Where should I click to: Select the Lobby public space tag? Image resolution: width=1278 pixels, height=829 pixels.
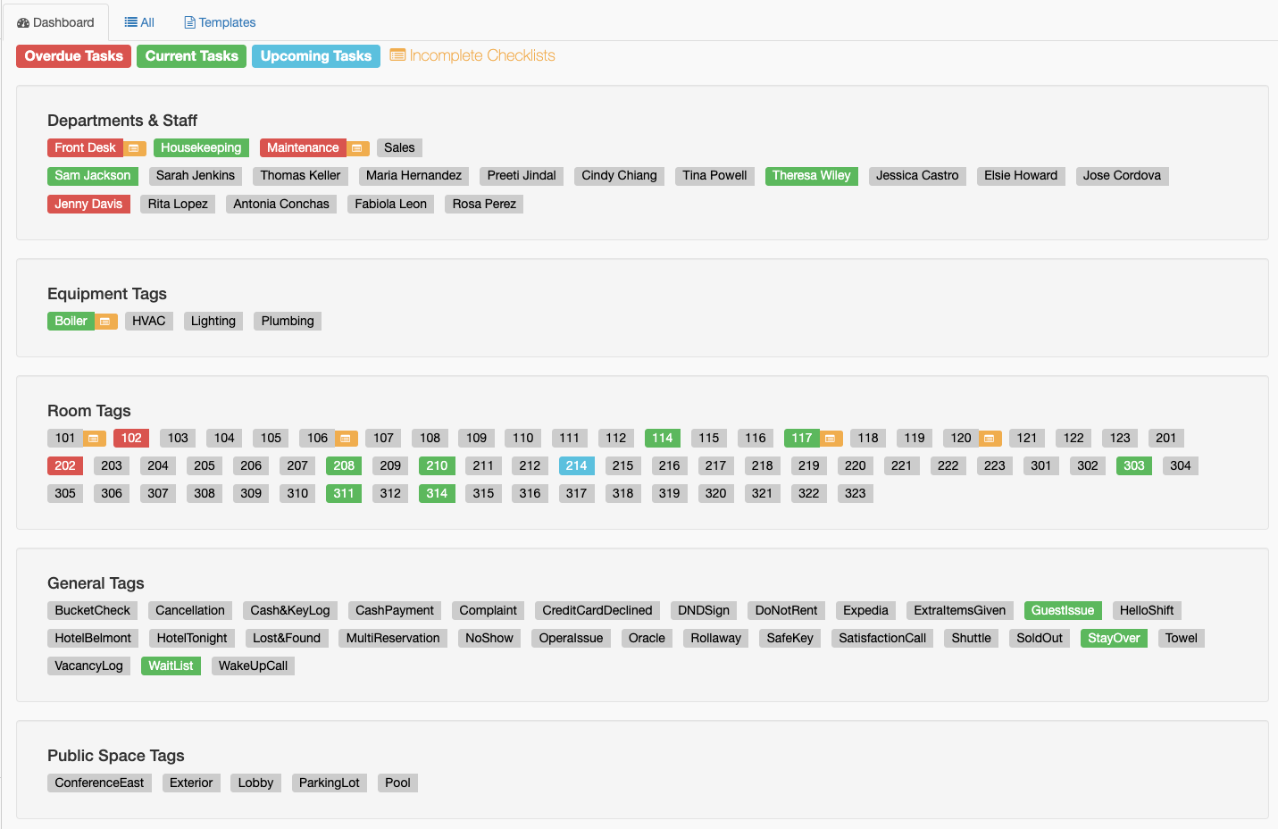pos(255,783)
